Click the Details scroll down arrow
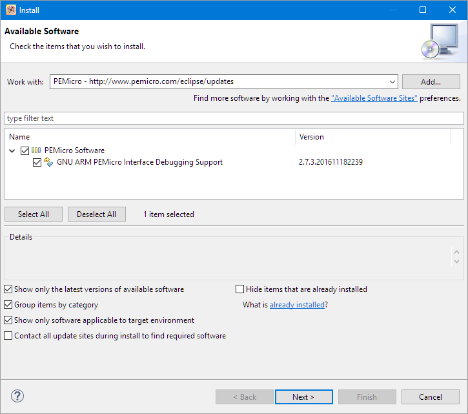 point(456,262)
